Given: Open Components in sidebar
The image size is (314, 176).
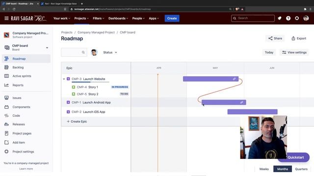Looking at the screenshot, I should (x=26, y=107).
